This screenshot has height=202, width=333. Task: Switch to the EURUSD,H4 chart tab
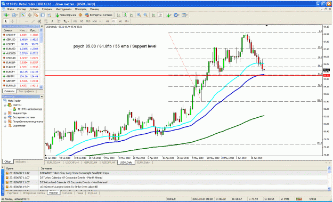click(x=54, y=162)
